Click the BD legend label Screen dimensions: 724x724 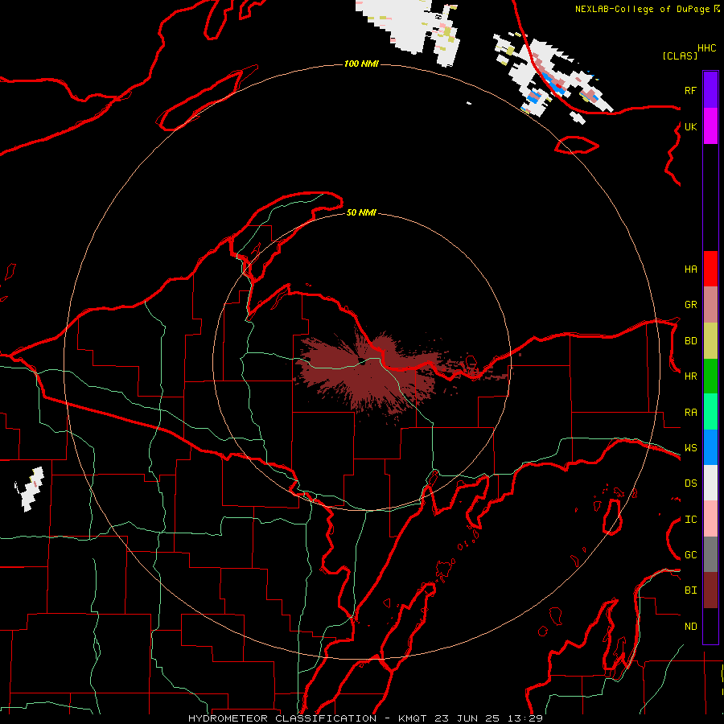tap(690, 341)
